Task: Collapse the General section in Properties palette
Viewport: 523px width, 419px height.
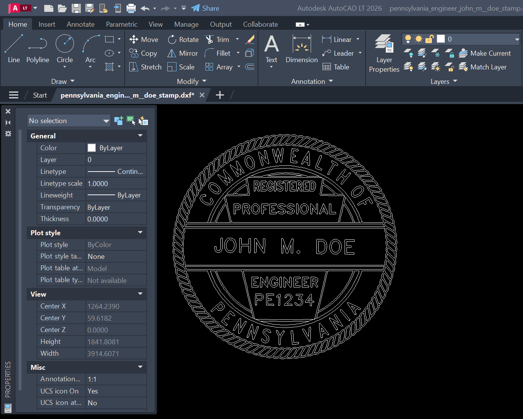Action: coord(140,136)
